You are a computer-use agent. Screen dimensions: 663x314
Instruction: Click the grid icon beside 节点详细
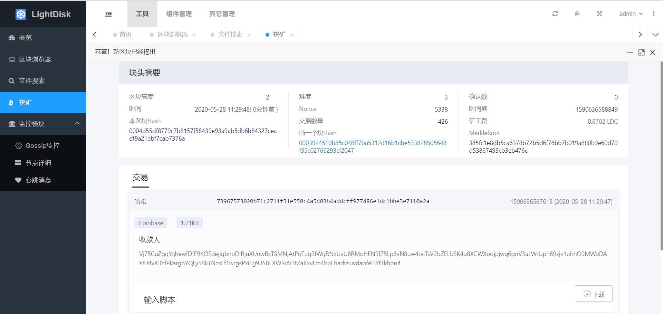click(x=18, y=163)
